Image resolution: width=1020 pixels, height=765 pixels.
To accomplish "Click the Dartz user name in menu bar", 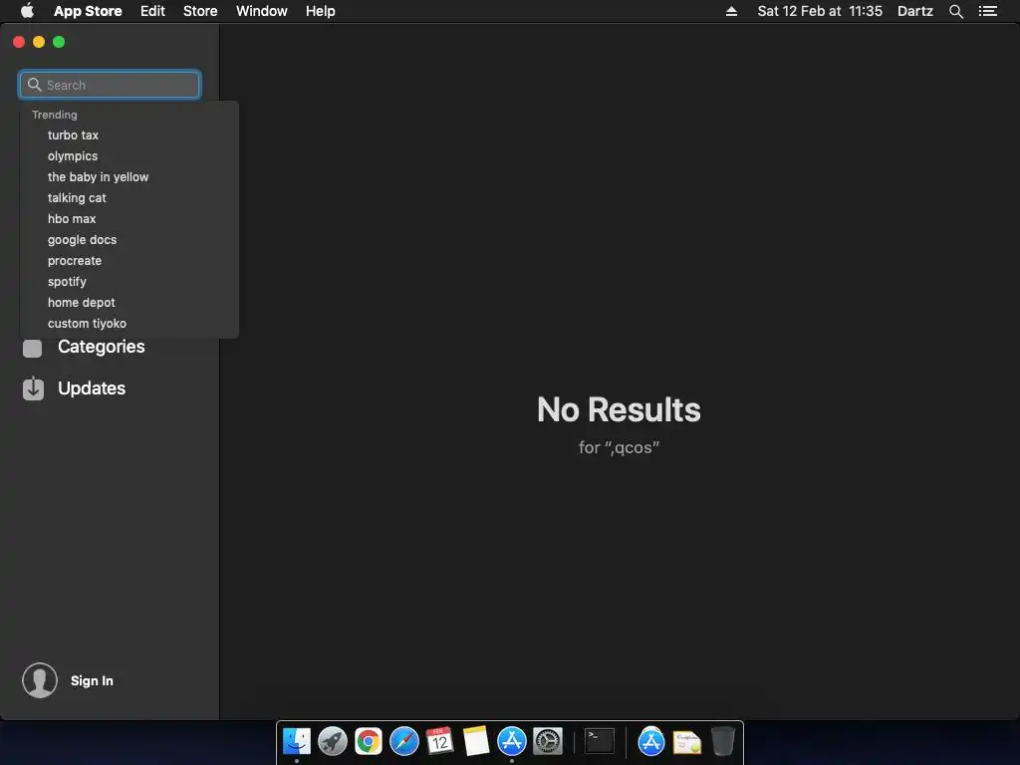I will (915, 11).
